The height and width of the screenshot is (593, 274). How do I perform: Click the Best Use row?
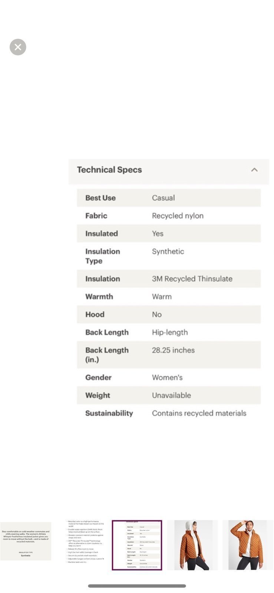169,198
